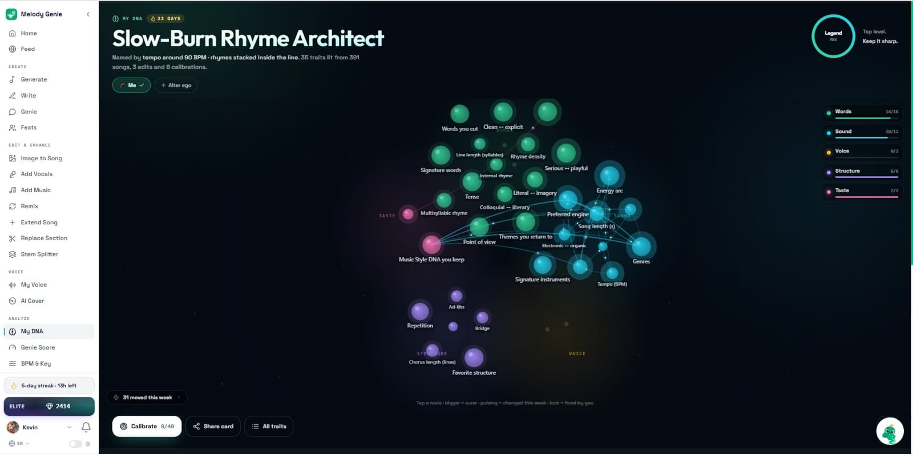
Task: Click the Genie chat bubble icon
Action: click(x=13, y=112)
